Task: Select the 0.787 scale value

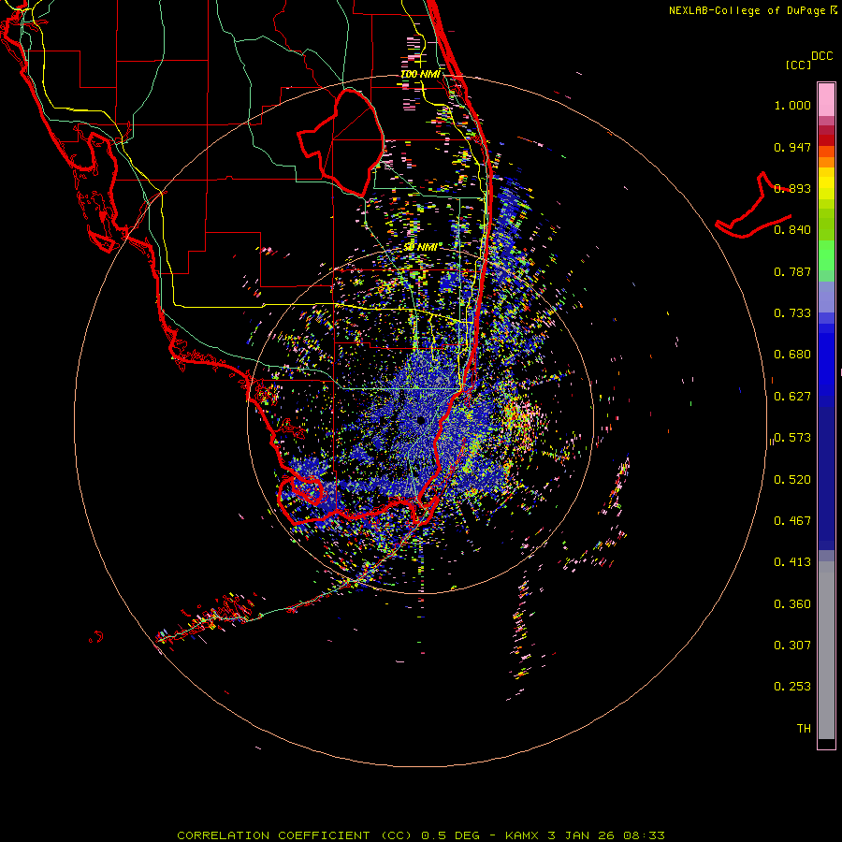Action: tap(792, 271)
